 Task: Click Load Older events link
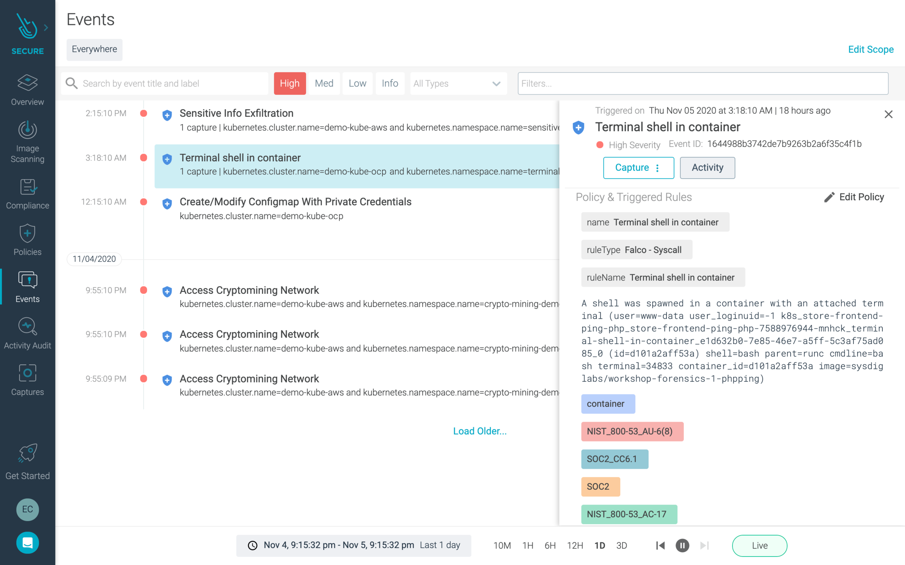pos(479,431)
